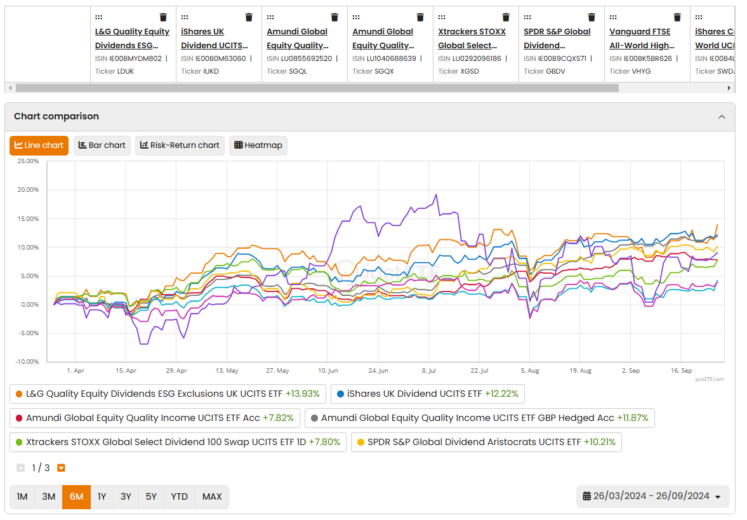Select MAX time range
This screenshot has height=520, width=747.
coord(212,497)
